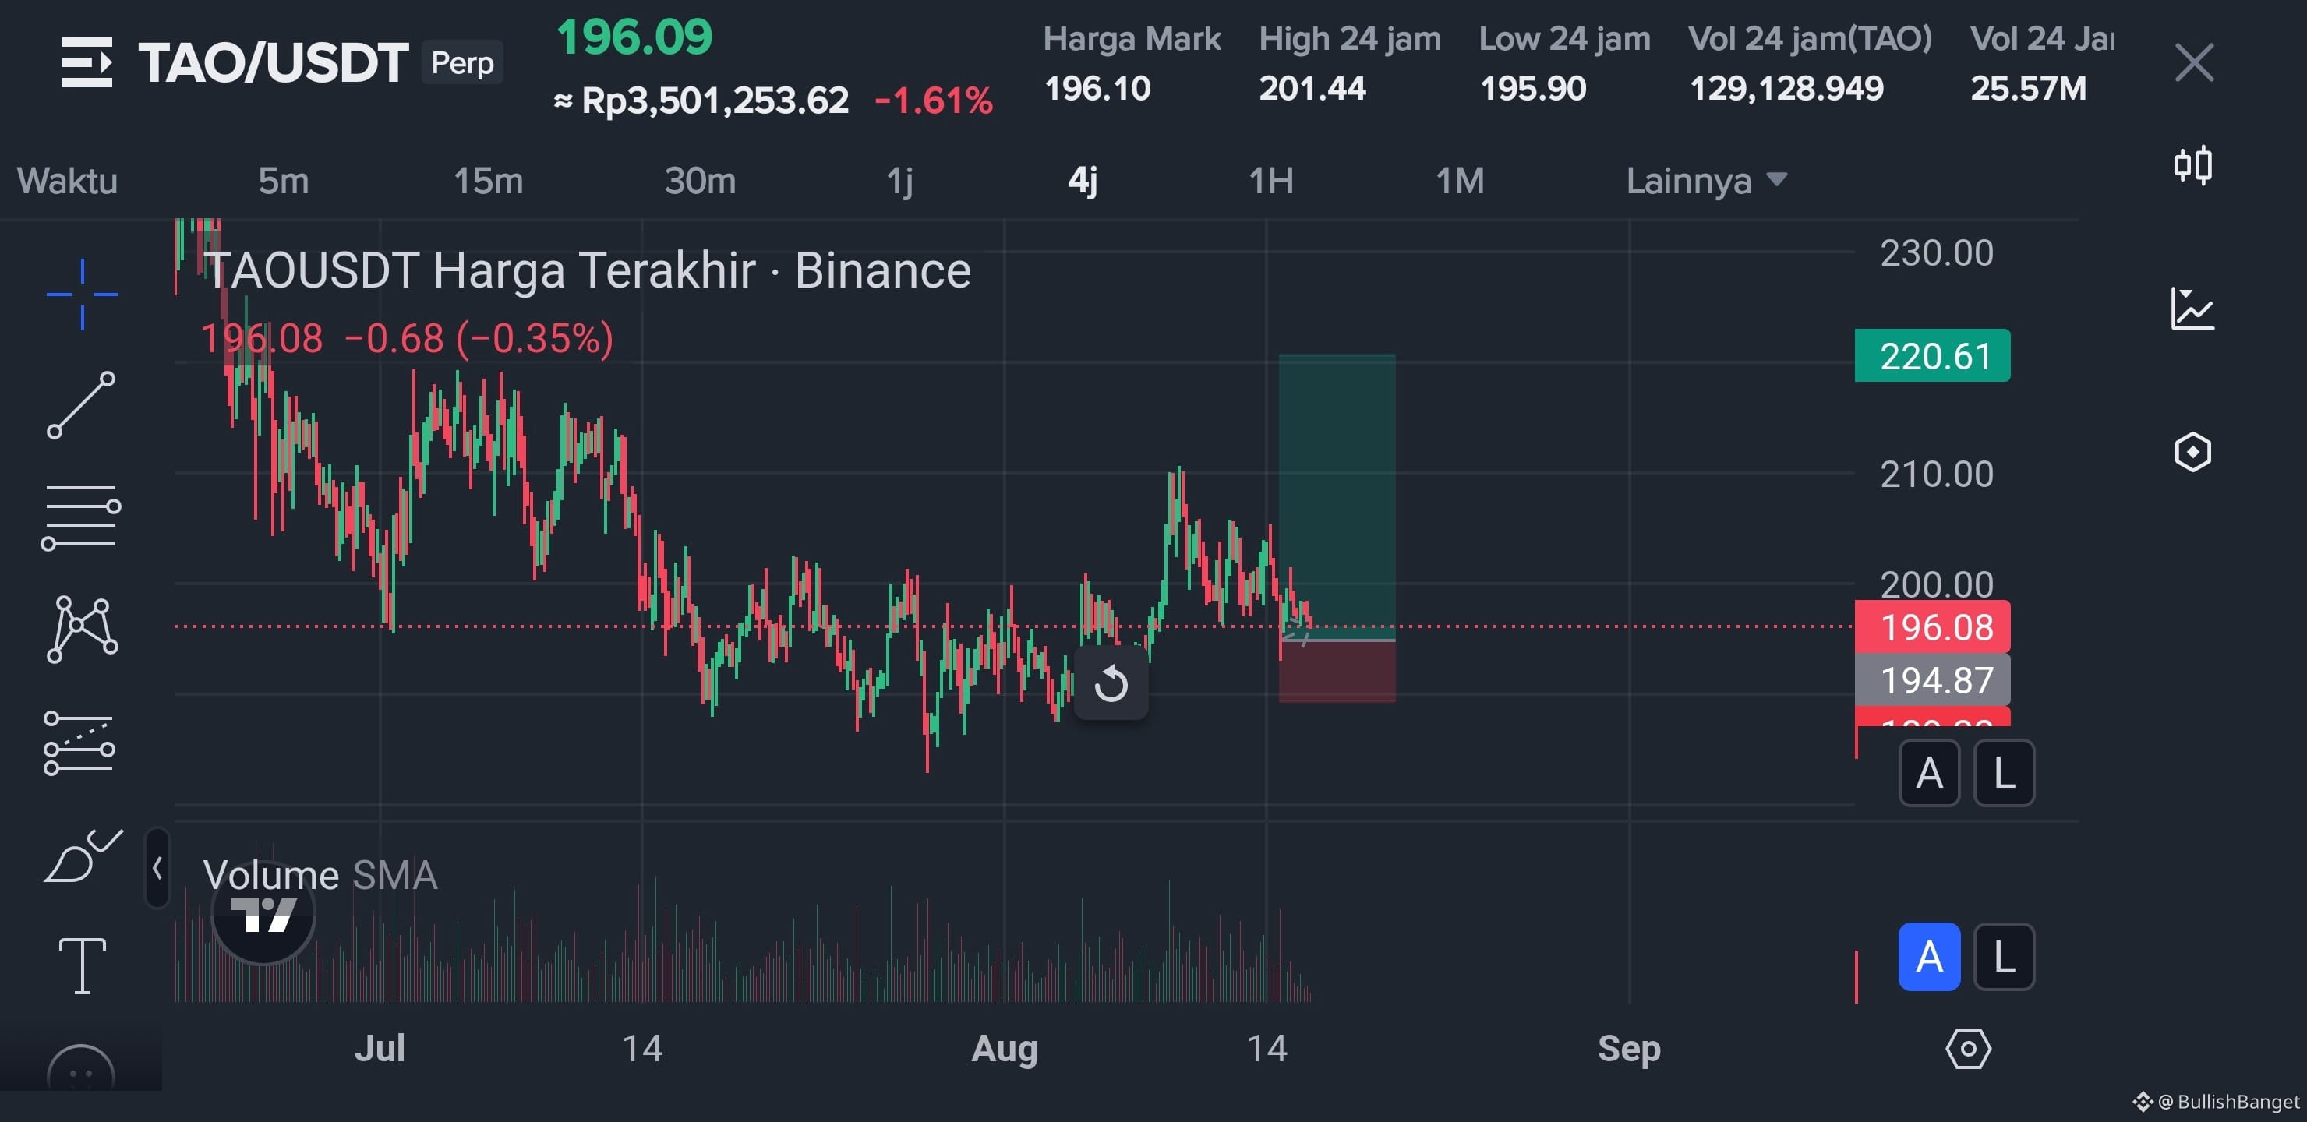Screen dimensions: 2307x1122
Task: Select the long position projection tool
Action: pyautogui.click(x=79, y=743)
